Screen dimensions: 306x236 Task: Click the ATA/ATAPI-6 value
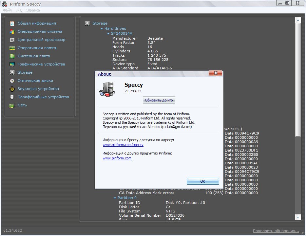point(160,68)
